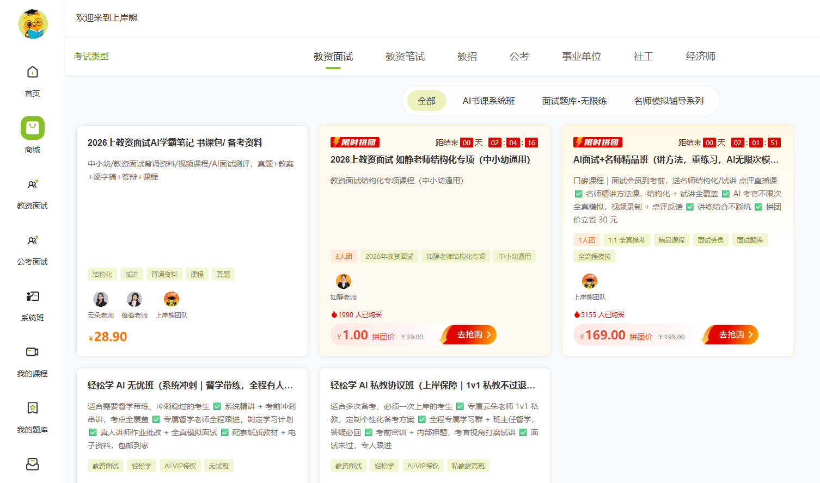The image size is (820, 483).
Task: Click the ¥28.90 price
Action: coord(108,337)
